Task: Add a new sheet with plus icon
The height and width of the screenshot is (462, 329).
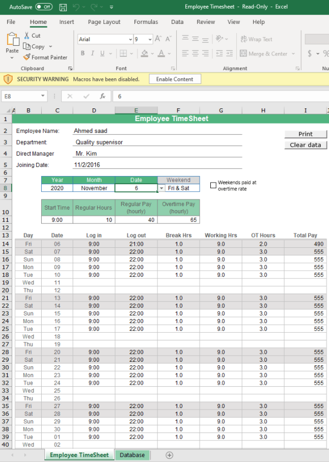Action: [x=170, y=455]
